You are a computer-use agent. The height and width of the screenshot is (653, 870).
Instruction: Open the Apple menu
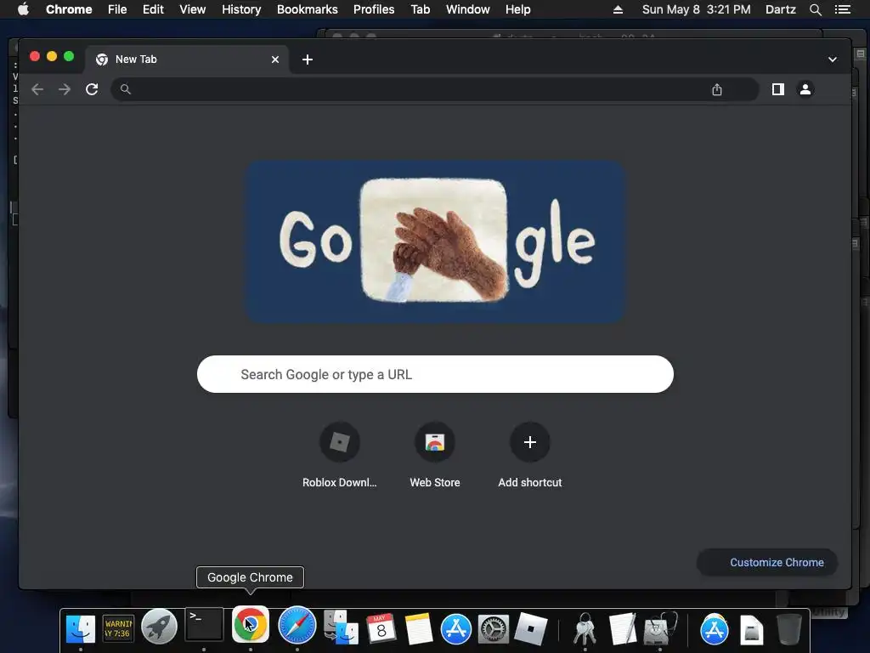(23, 9)
